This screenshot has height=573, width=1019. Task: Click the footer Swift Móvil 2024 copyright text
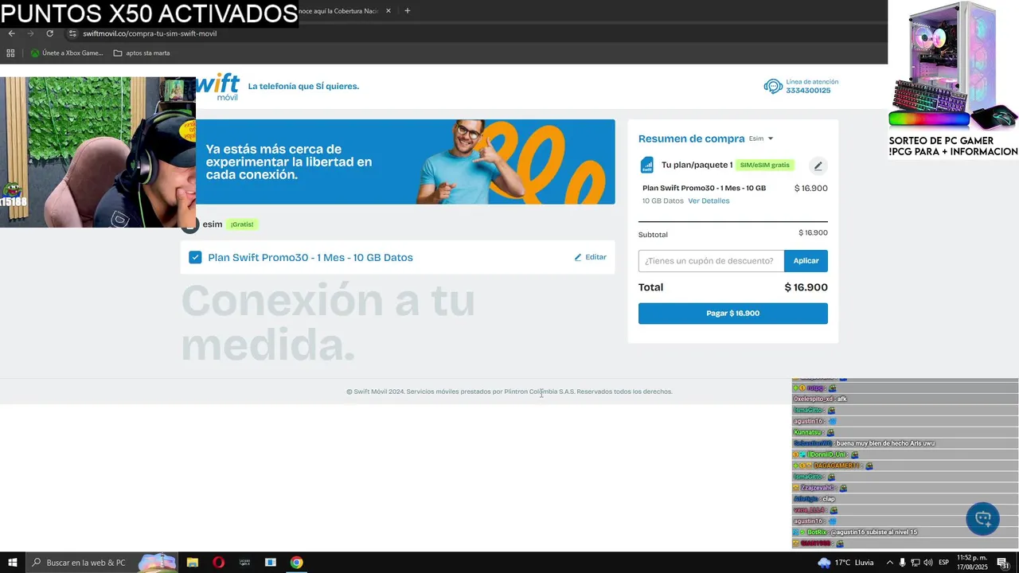click(x=509, y=392)
